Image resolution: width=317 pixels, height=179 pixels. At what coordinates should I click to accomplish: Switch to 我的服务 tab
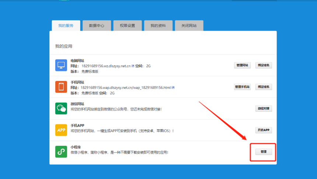[66, 25]
